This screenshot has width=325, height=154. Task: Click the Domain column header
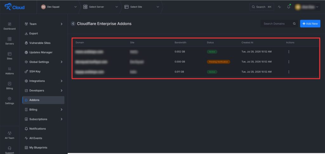click(80, 43)
